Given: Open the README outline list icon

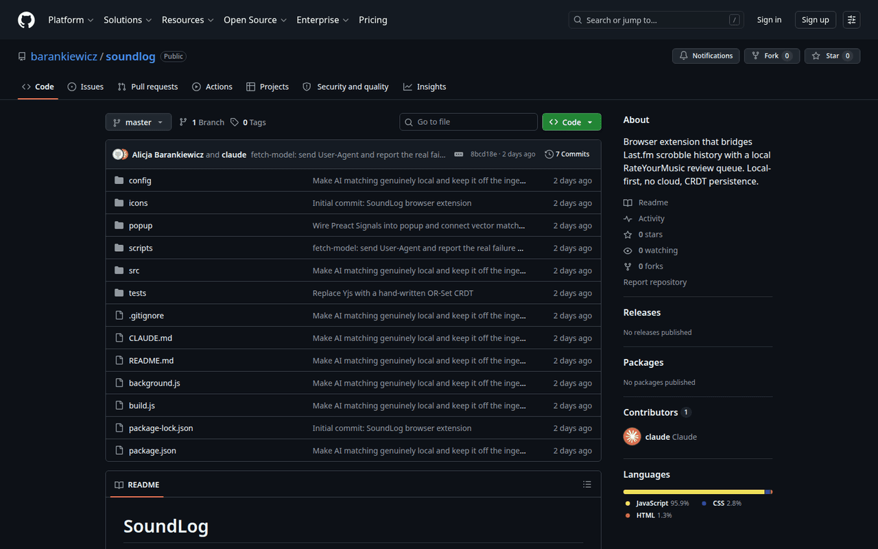Looking at the screenshot, I should [x=587, y=484].
